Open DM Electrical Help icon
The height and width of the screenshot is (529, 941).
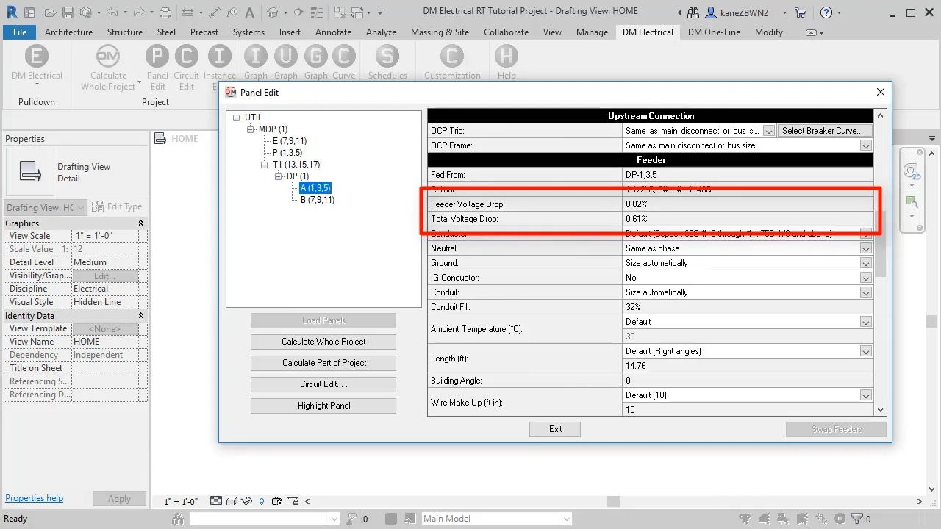pos(506,57)
